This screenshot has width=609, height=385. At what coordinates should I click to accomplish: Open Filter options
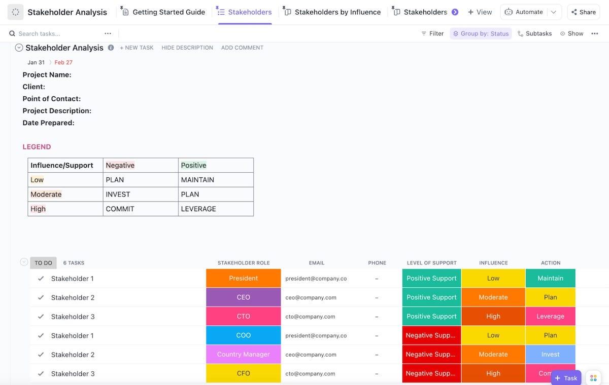(x=432, y=33)
